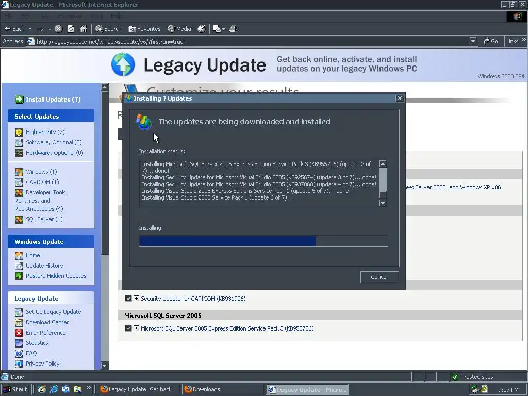Select the CAPICOM (1) category link

point(42,182)
